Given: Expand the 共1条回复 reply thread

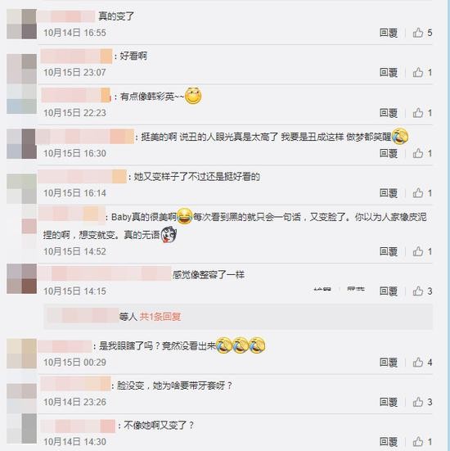Looking at the screenshot, I should point(160,317).
